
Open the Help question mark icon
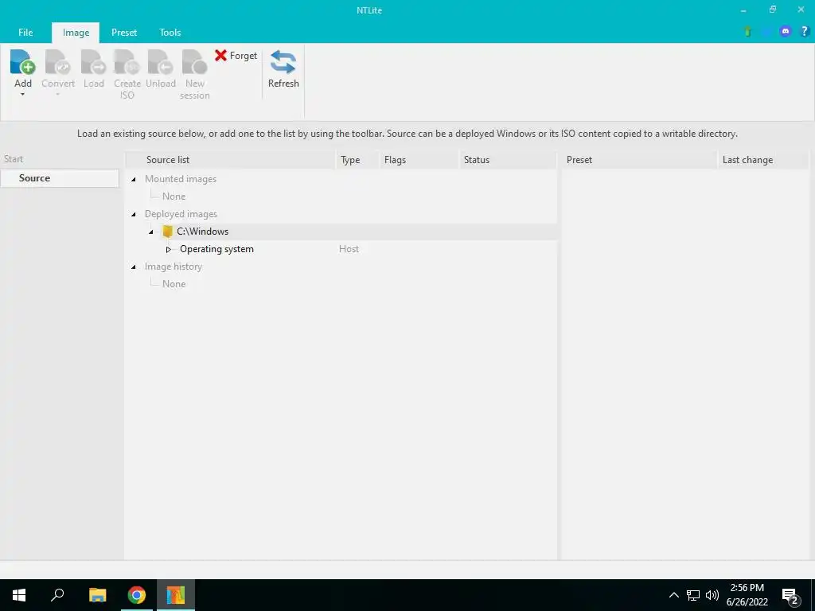pyautogui.click(x=805, y=32)
